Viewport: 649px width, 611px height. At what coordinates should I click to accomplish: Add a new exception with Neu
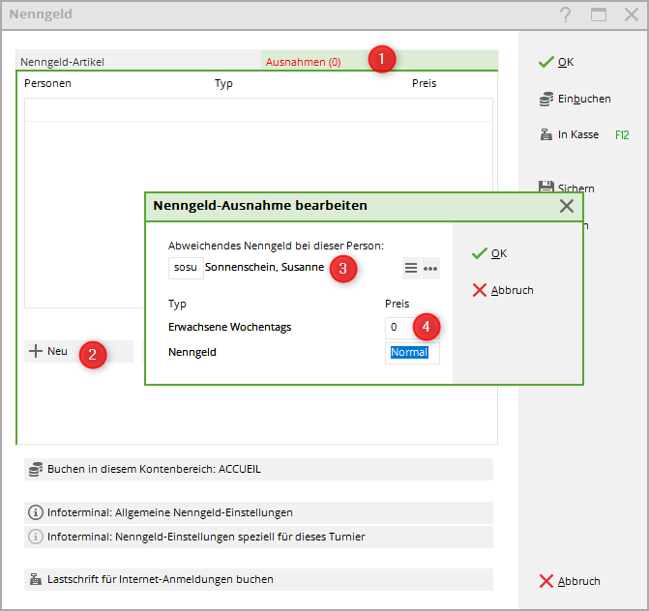click(78, 351)
